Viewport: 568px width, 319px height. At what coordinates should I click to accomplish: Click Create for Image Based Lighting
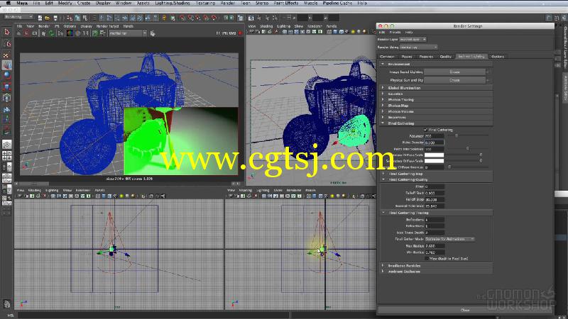click(x=454, y=72)
